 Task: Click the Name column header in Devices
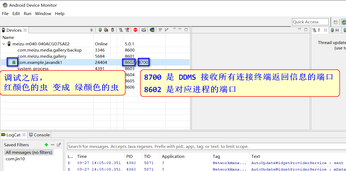[x=8, y=37]
